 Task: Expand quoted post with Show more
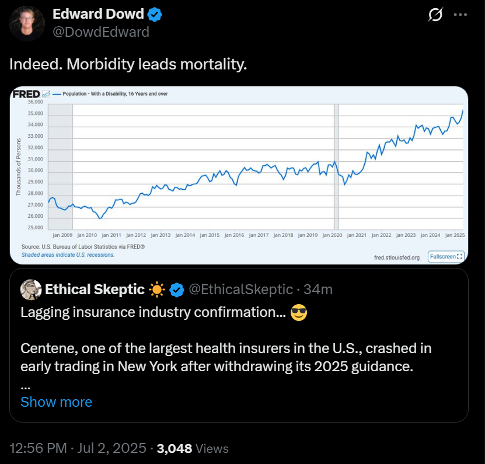(x=56, y=402)
